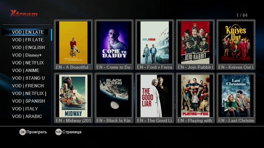
Task: Click the Проиграть play label
Action: click(37, 132)
